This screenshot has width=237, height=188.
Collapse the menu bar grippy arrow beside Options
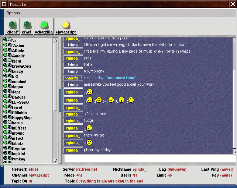[2, 10]
